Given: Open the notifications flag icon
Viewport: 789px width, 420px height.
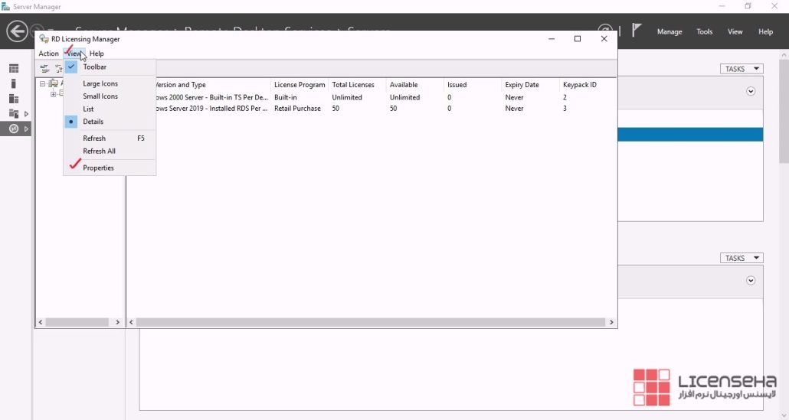Looking at the screenshot, I should (637, 31).
